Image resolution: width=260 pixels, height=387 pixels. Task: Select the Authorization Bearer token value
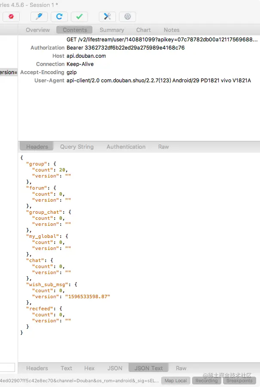(125, 48)
